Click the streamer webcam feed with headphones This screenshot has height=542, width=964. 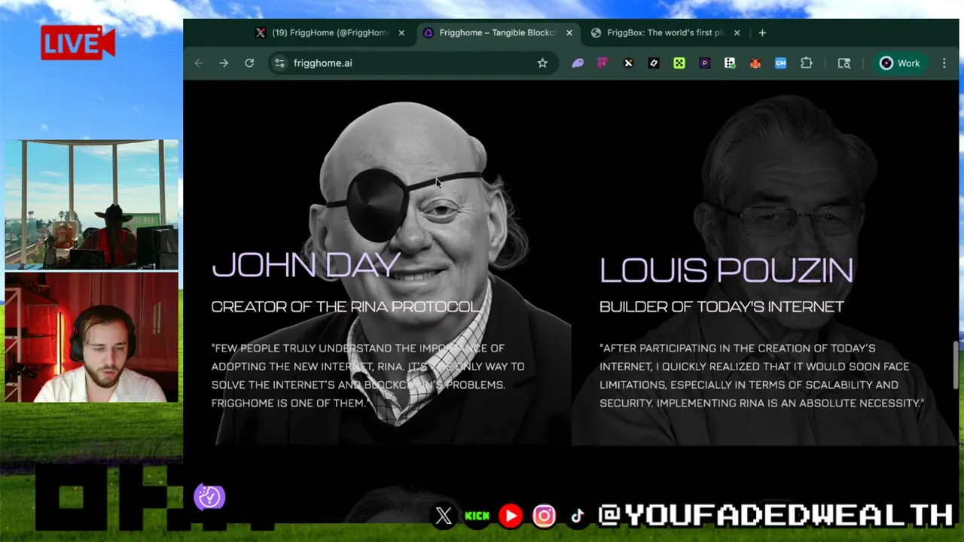coord(92,337)
